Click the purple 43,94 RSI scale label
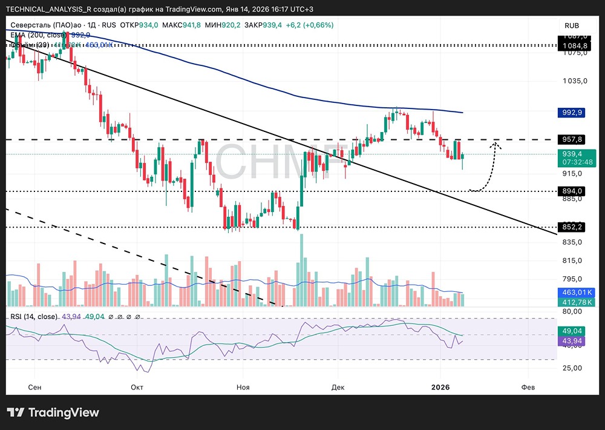This screenshot has height=430, width=605. coord(572,341)
